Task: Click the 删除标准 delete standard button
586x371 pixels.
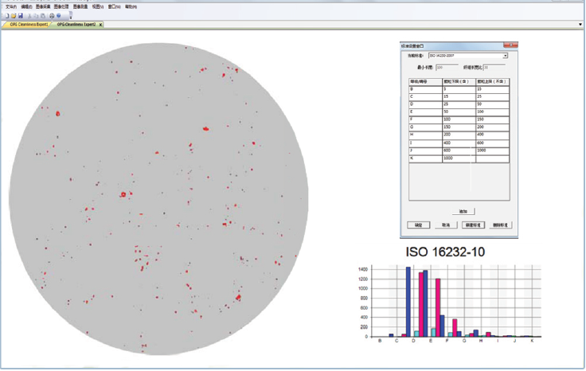Action: [x=500, y=225]
